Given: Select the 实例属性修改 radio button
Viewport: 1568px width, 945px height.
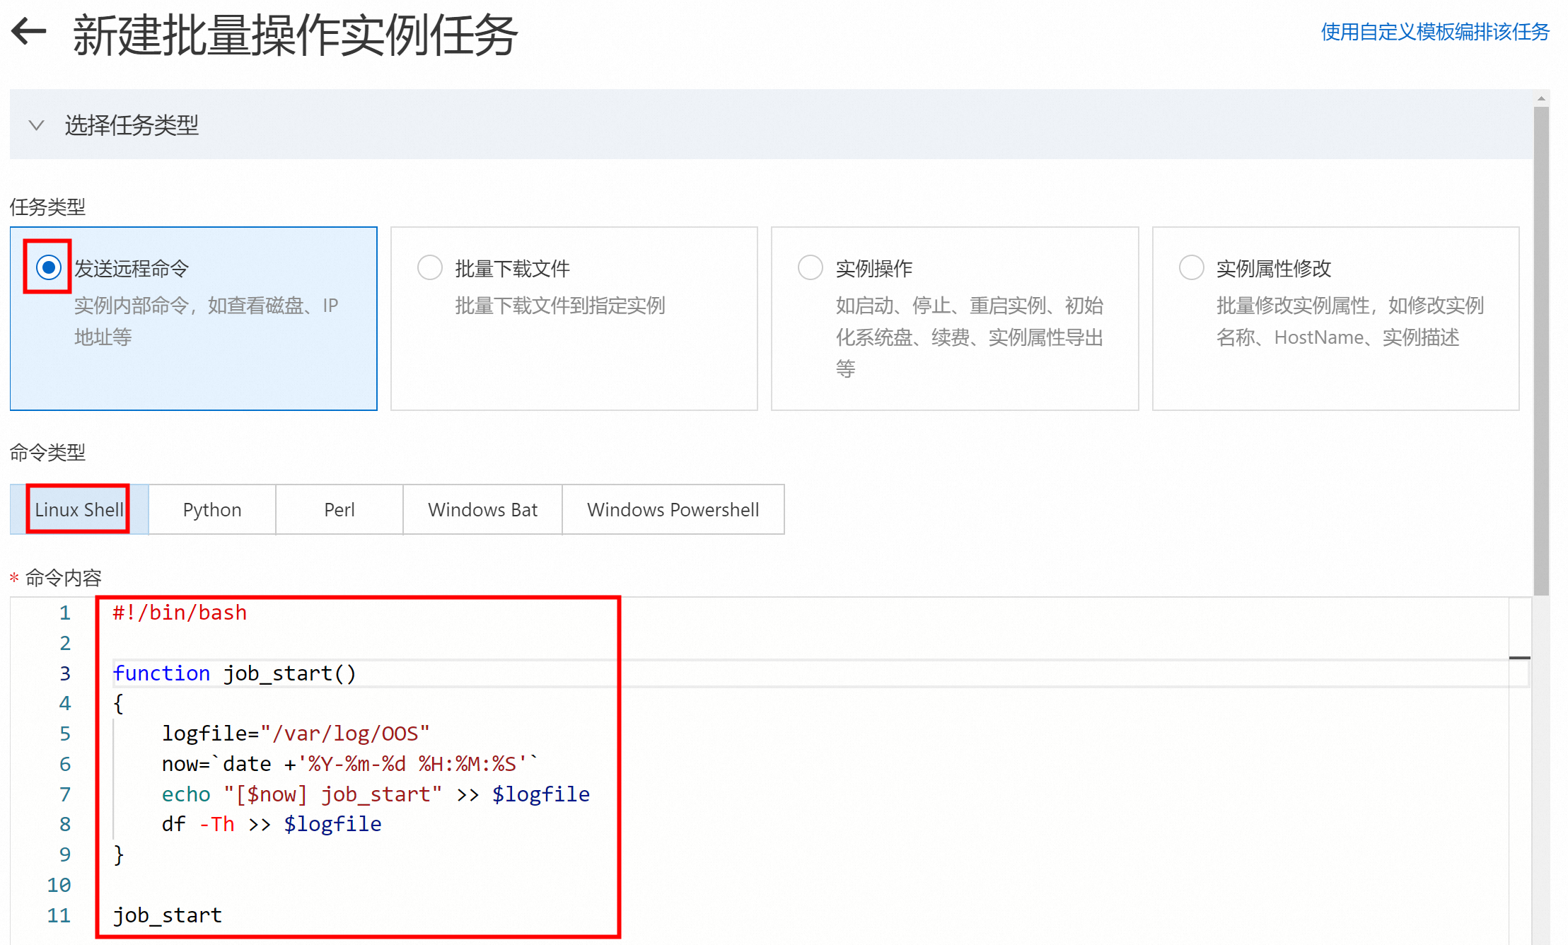Looking at the screenshot, I should click(x=1191, y=267).
